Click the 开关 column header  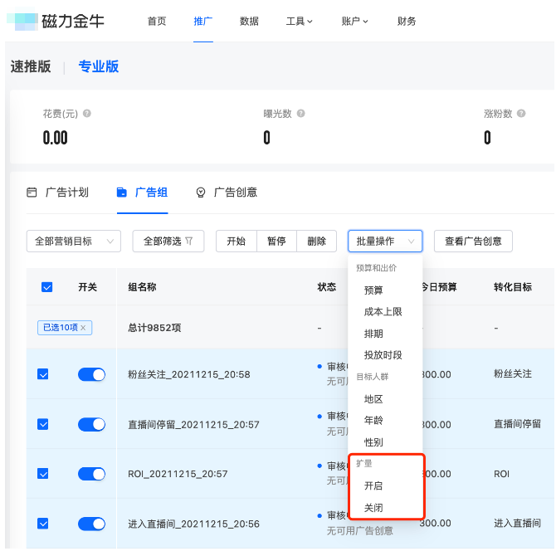(x=88, y=287)
